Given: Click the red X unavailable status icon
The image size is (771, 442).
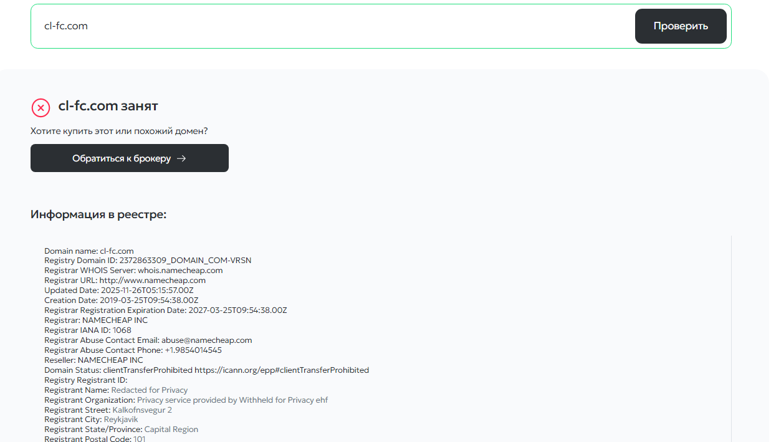Looking at the screenshot, I should click(x=41, y=108).
